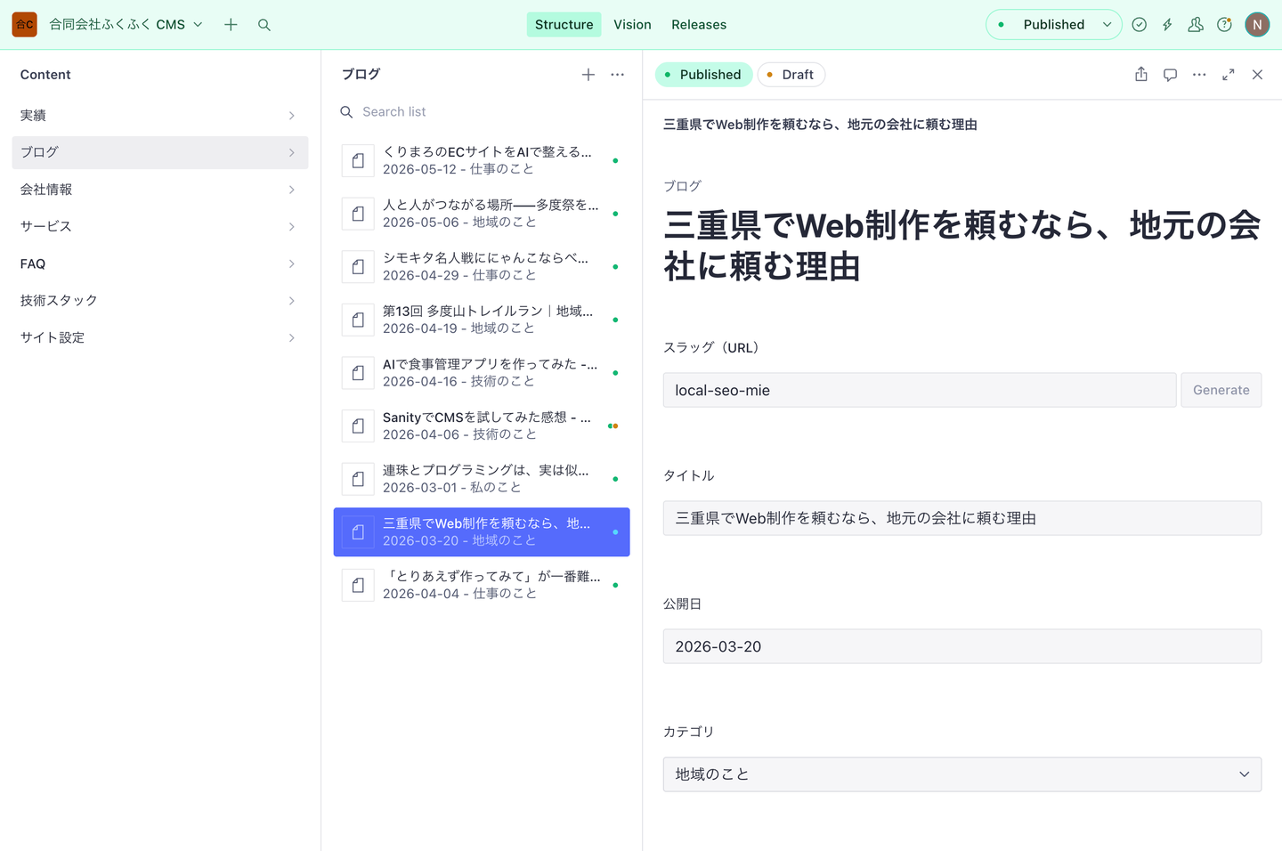Click document icon of 多度山トレイルラン row

pyautogui.click(x=358, y=320)
